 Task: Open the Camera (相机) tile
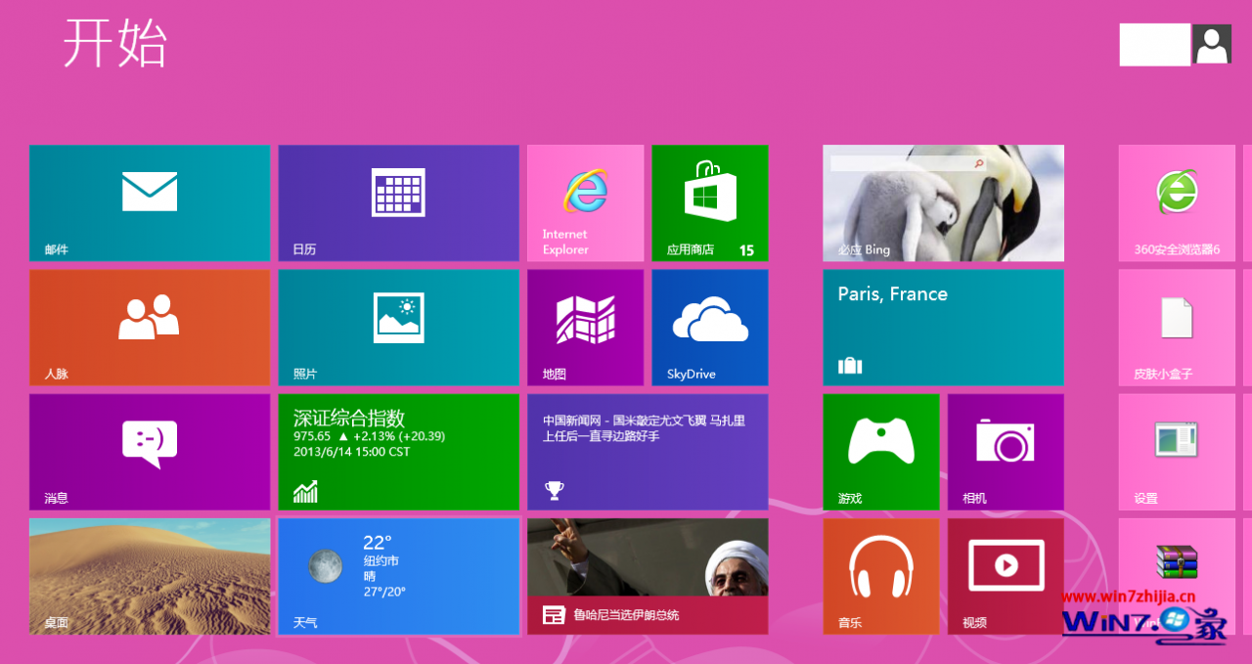[x=1006, y=452]
